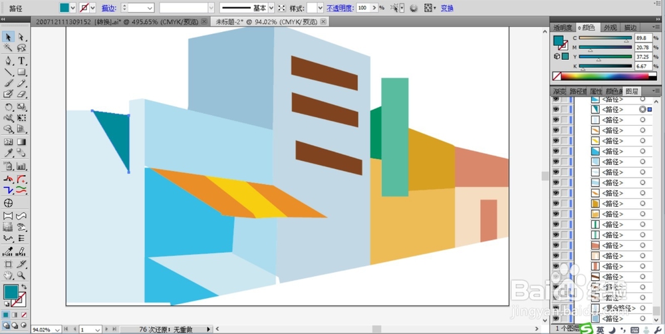The width and height of the screenshot is (665, 334).
Task: Toggle the lock box for 复合路径 row
Action: coord(565,308)
